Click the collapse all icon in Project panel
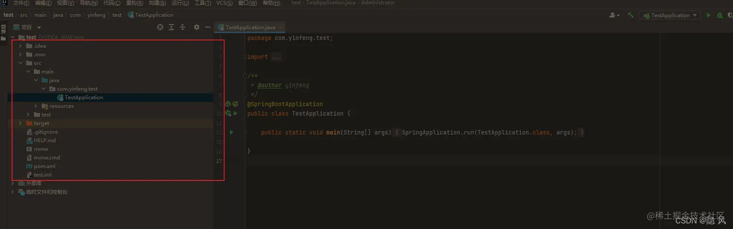The height and width of the screenshot is (229, 733). point(183,27)
